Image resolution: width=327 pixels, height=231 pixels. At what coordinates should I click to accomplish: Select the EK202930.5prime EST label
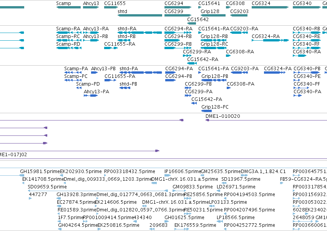click(81, 172)
